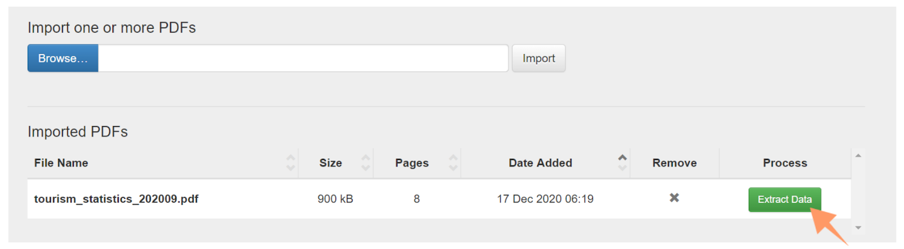Click the File Name sort arrows icon
Image resolution: width=904 pixels, height=249 pixels.
point(291,163)
